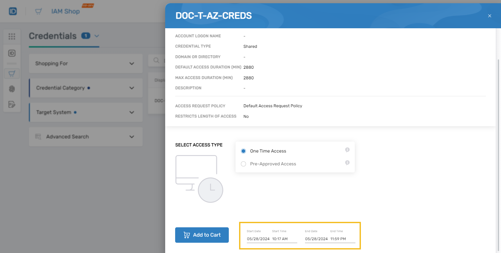Screen dimensions: 501x253
Task: Expand the Advanced Search section
Action: click(x=131, y=137)
